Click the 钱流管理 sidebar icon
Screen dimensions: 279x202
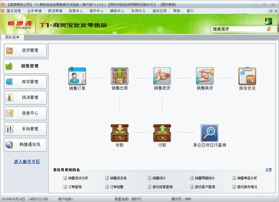(x=9, y=98)
